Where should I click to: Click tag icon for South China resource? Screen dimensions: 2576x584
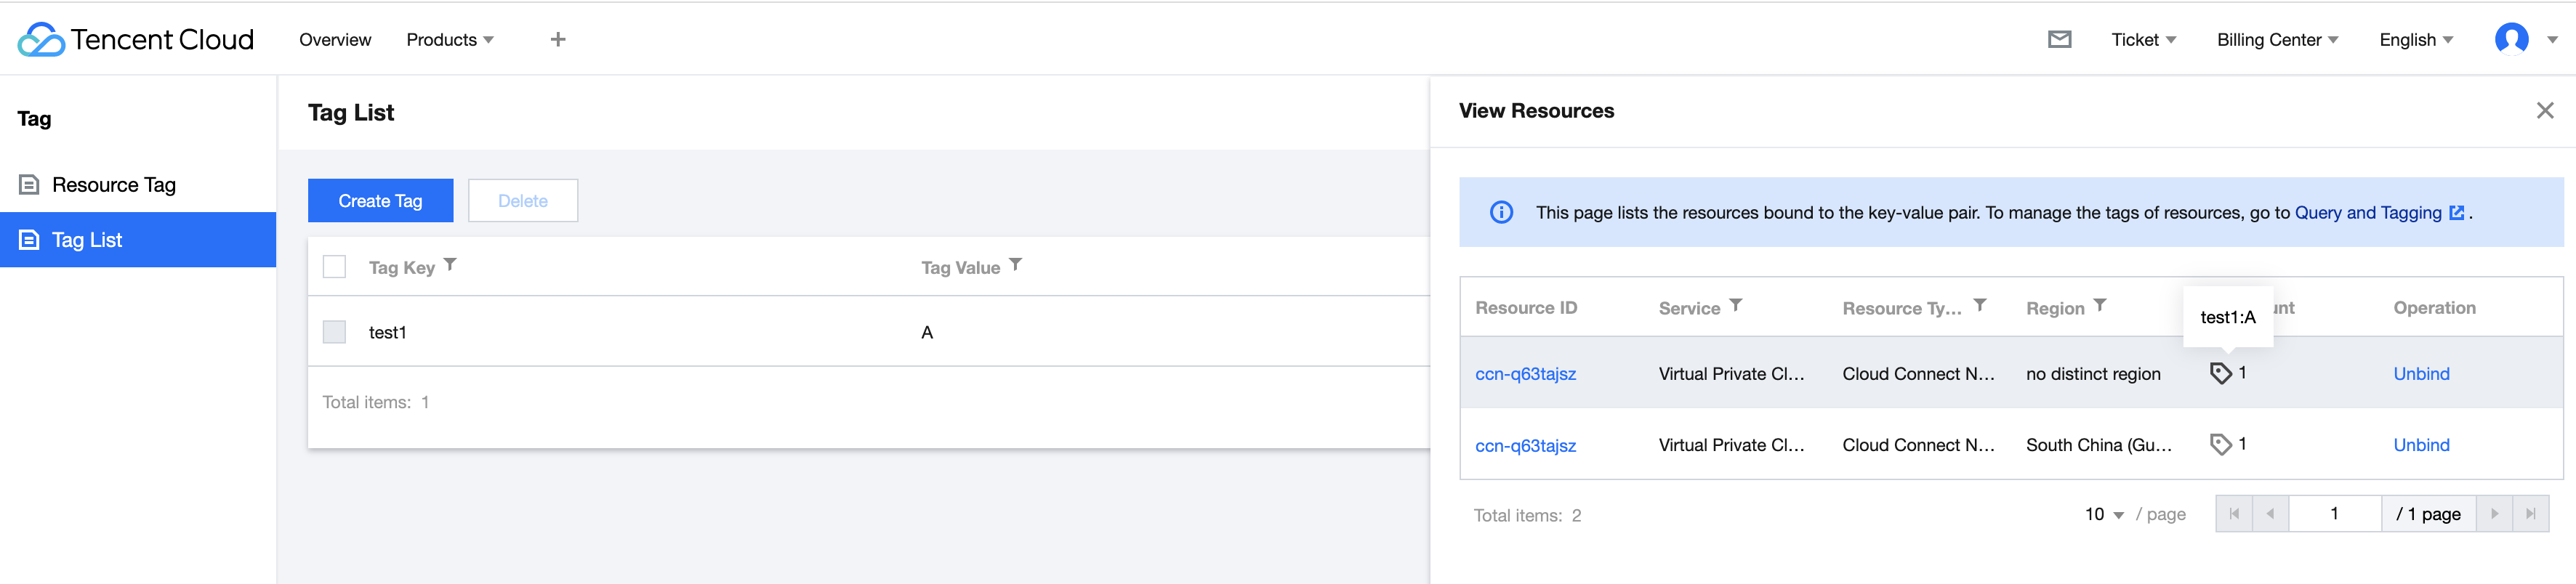(x=2220, y=445)
